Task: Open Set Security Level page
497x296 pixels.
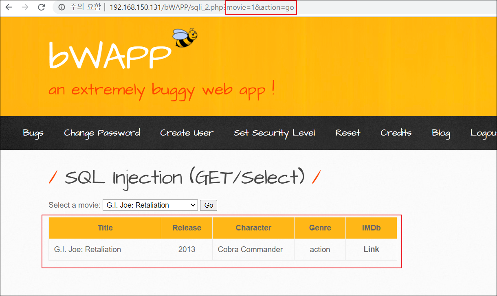Action: 275,133
